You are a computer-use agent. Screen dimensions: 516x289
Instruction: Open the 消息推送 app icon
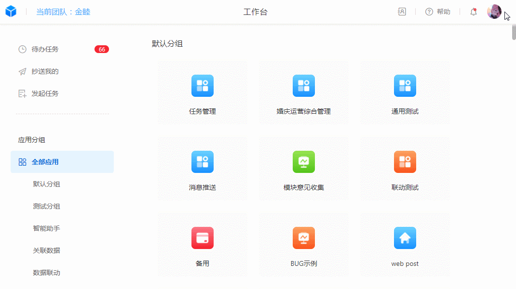tap(202, 162)
